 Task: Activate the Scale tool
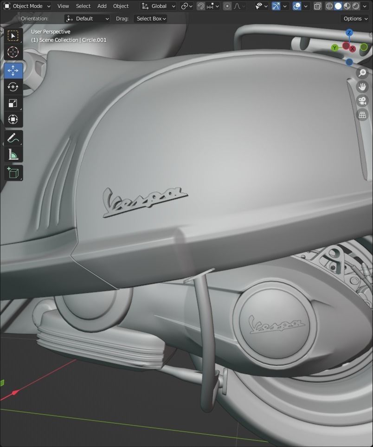click(13, 103)
